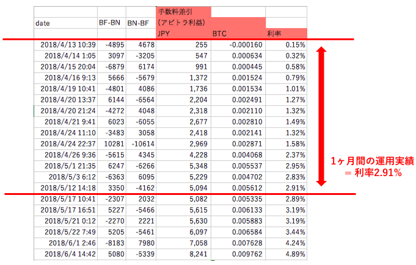Select rate cell 4.89%
Image resolution: width=416 pixels, height=265 pixels.
point(286,254)
